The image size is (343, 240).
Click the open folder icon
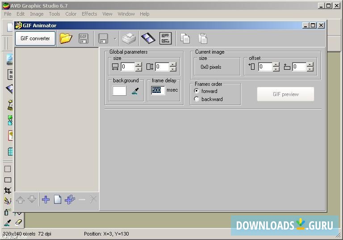66,38
